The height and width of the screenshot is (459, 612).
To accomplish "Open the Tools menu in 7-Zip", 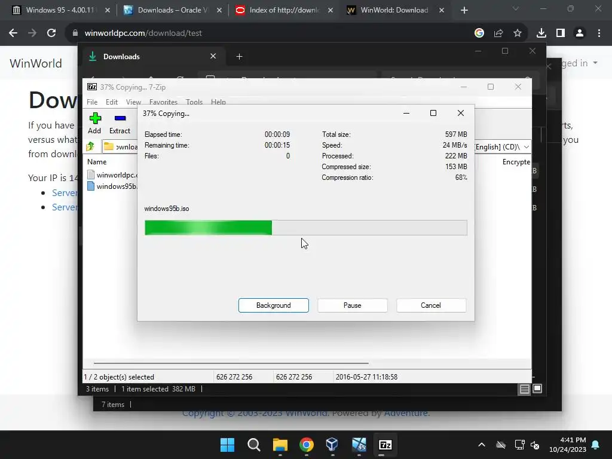I will (x=194, y=102).
